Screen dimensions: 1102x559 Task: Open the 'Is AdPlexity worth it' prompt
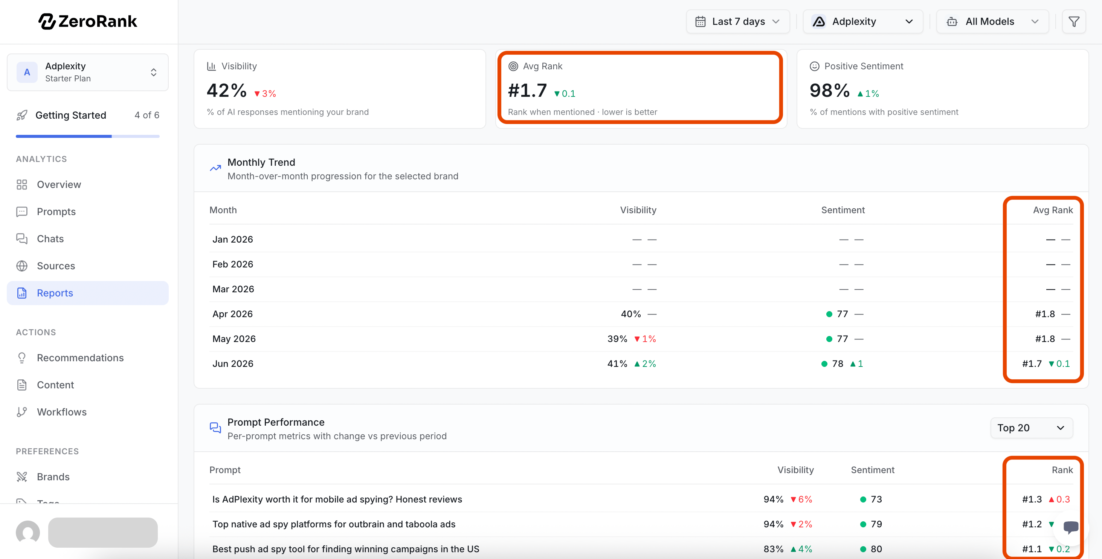[x=337, y=499]
